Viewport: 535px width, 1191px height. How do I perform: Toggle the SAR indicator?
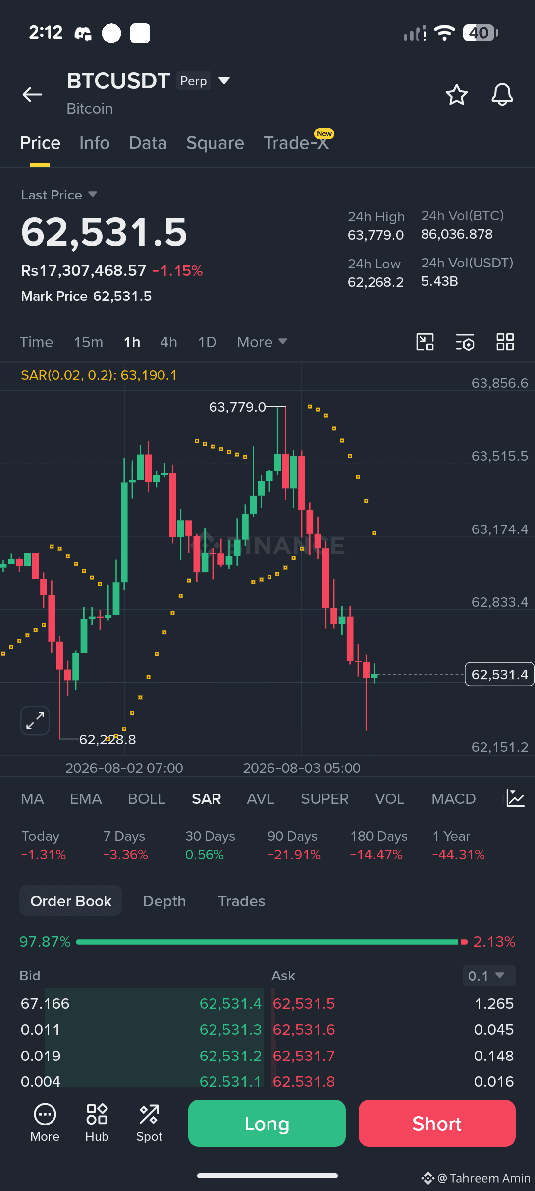coord(206,798)
